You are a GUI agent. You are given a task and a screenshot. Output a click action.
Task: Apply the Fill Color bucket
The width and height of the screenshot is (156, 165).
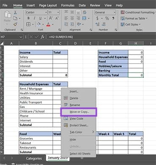(x=39, y=25)
